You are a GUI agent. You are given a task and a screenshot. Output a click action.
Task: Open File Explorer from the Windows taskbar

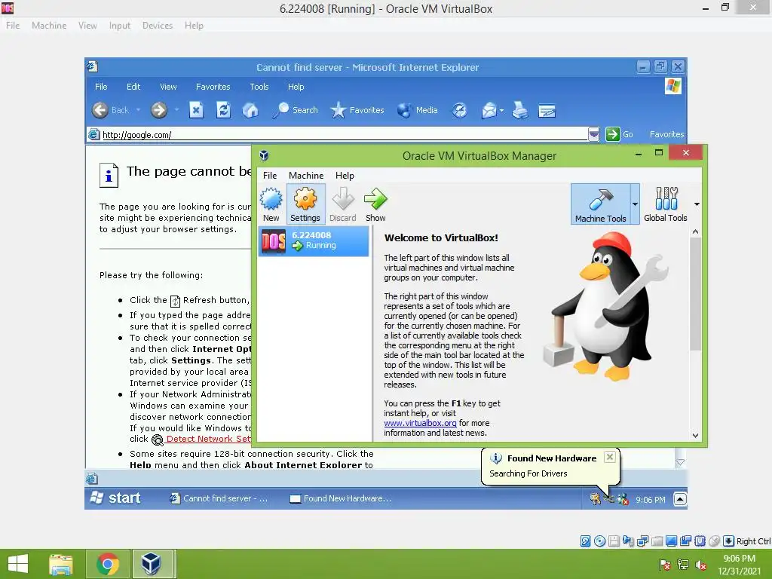[61, 564]
